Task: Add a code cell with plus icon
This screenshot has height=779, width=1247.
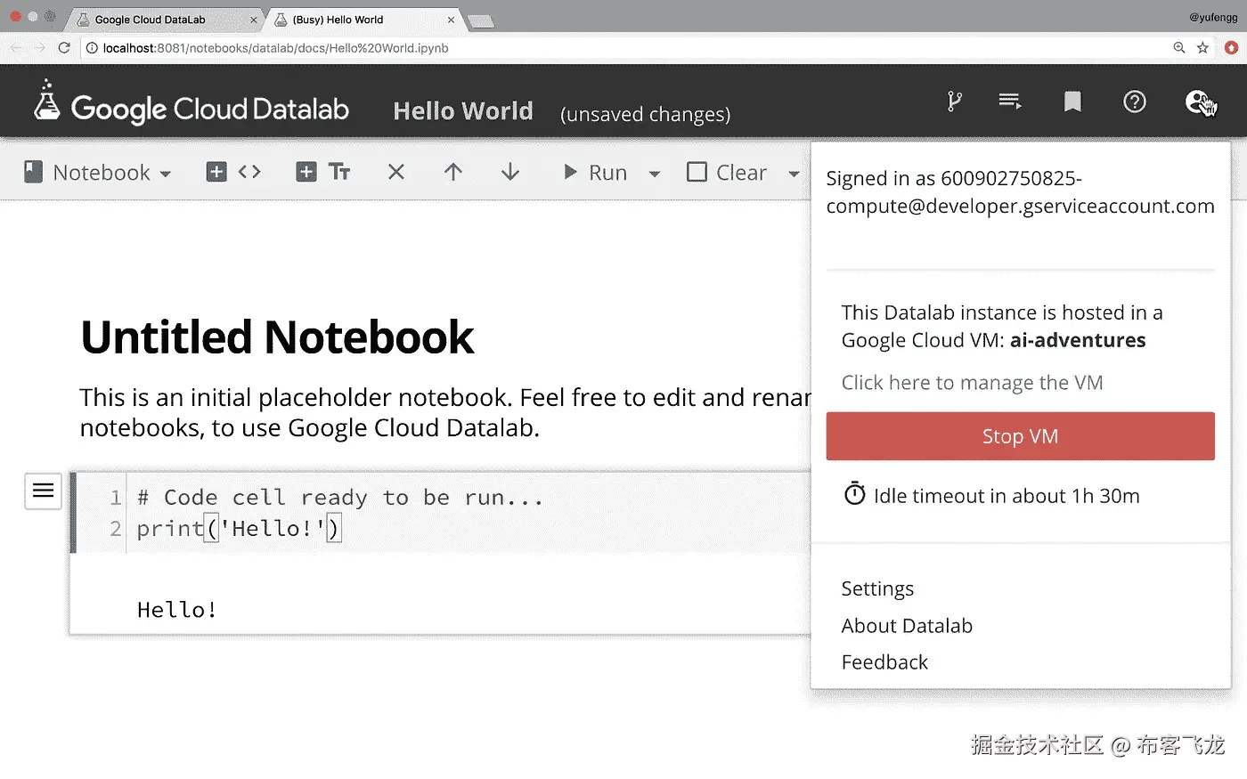Action: 216,172
